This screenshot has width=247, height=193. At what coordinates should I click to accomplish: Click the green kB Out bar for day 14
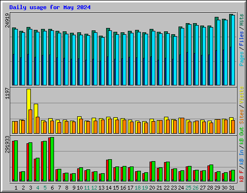coord(110,170)
